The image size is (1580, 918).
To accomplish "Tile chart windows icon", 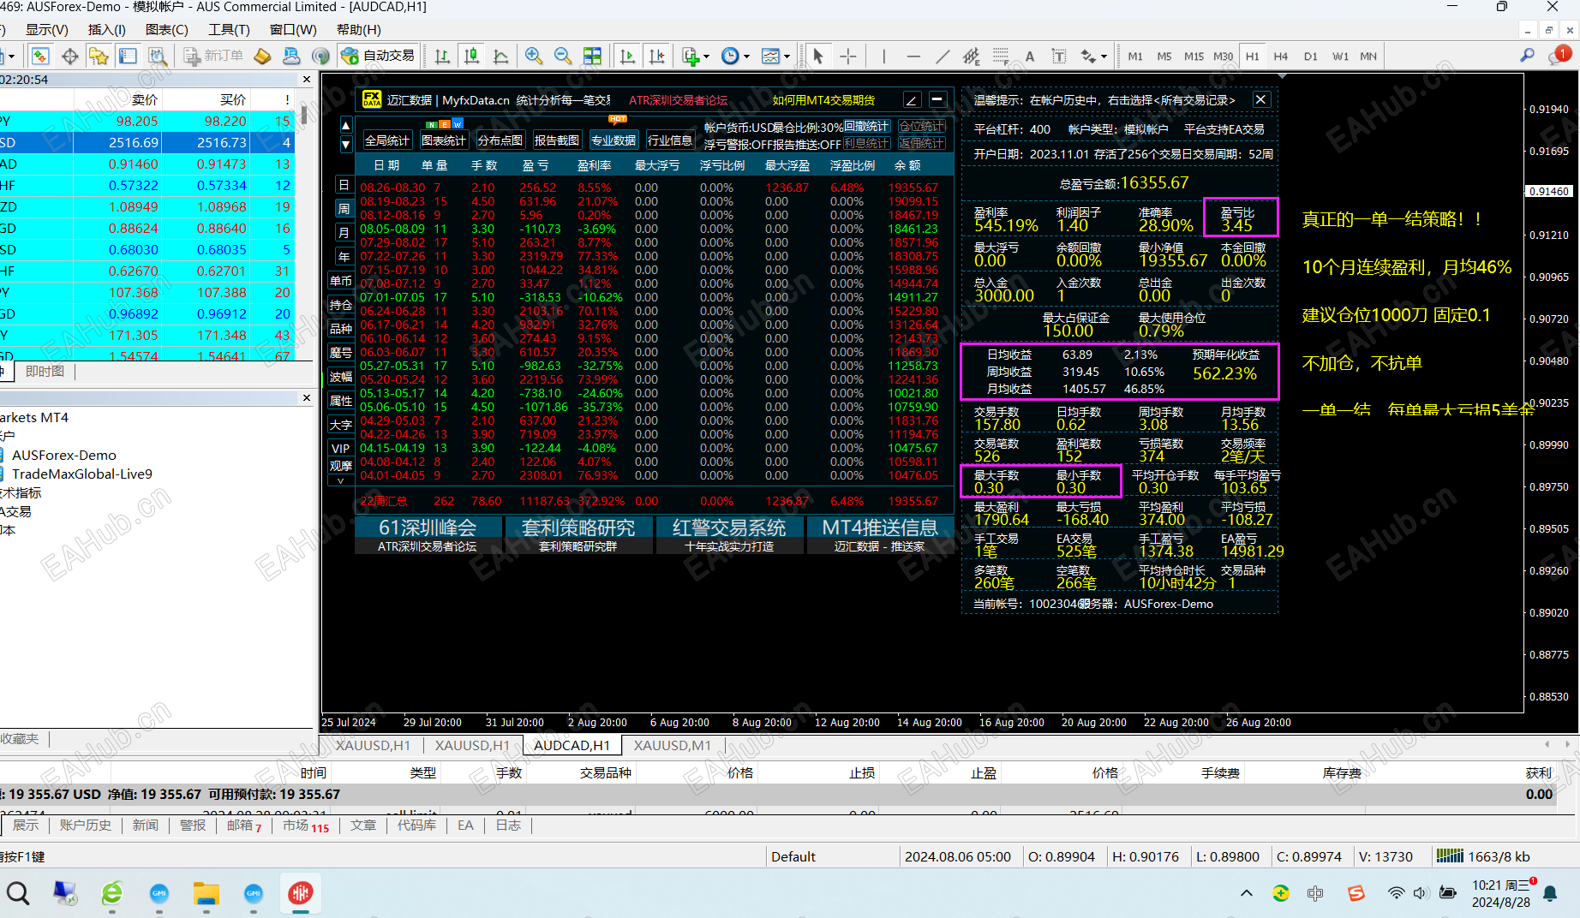I will tap(592, 57).
